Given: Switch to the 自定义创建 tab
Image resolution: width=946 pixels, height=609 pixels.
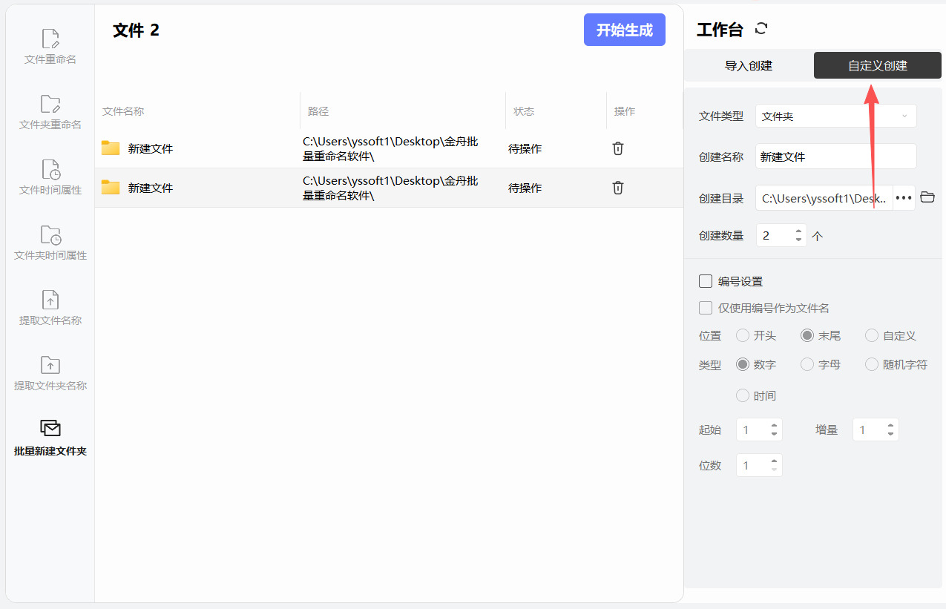Looking at the screenshot, I should pos(878,65).
